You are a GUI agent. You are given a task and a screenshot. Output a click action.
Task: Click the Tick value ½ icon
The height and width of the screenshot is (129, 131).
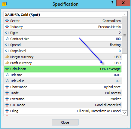tap(7, 81)
